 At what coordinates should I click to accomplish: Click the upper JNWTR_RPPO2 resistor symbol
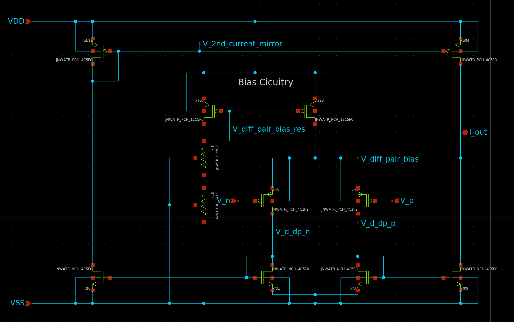tap(204, 158)
